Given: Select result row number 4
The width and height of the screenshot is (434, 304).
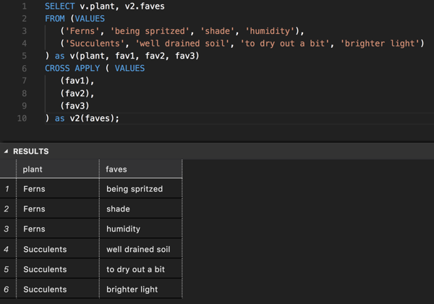Looking at the screenshot, I should (x=7, y=249).
